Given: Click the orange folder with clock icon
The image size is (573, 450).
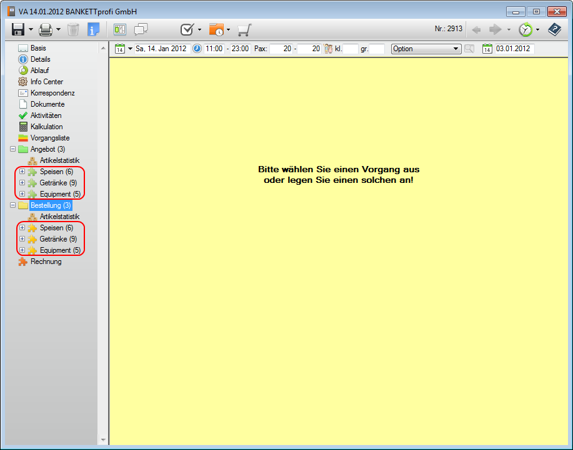Looking at the screenshot, I should click(216, 29).
